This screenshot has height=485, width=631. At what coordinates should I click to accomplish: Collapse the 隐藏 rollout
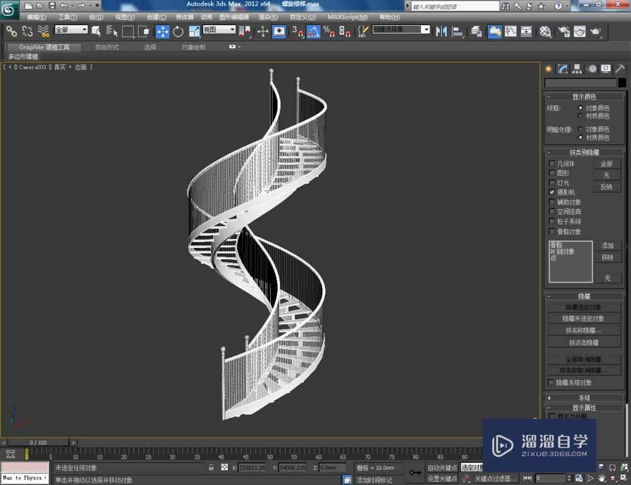click(584, 296)
